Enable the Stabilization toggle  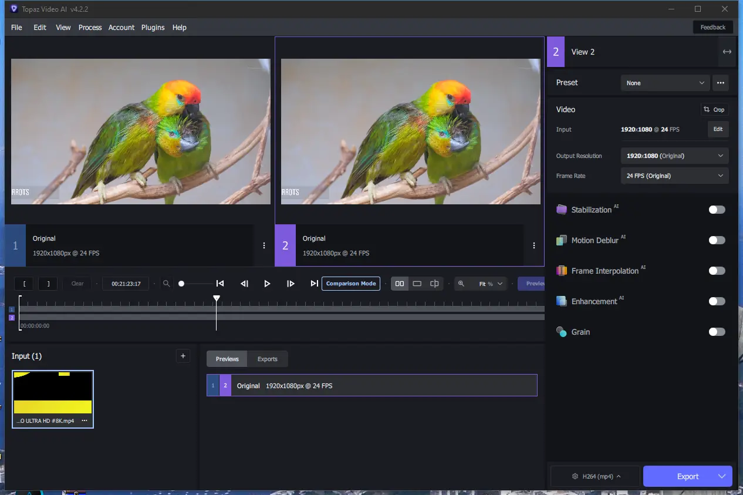[717, 210]
